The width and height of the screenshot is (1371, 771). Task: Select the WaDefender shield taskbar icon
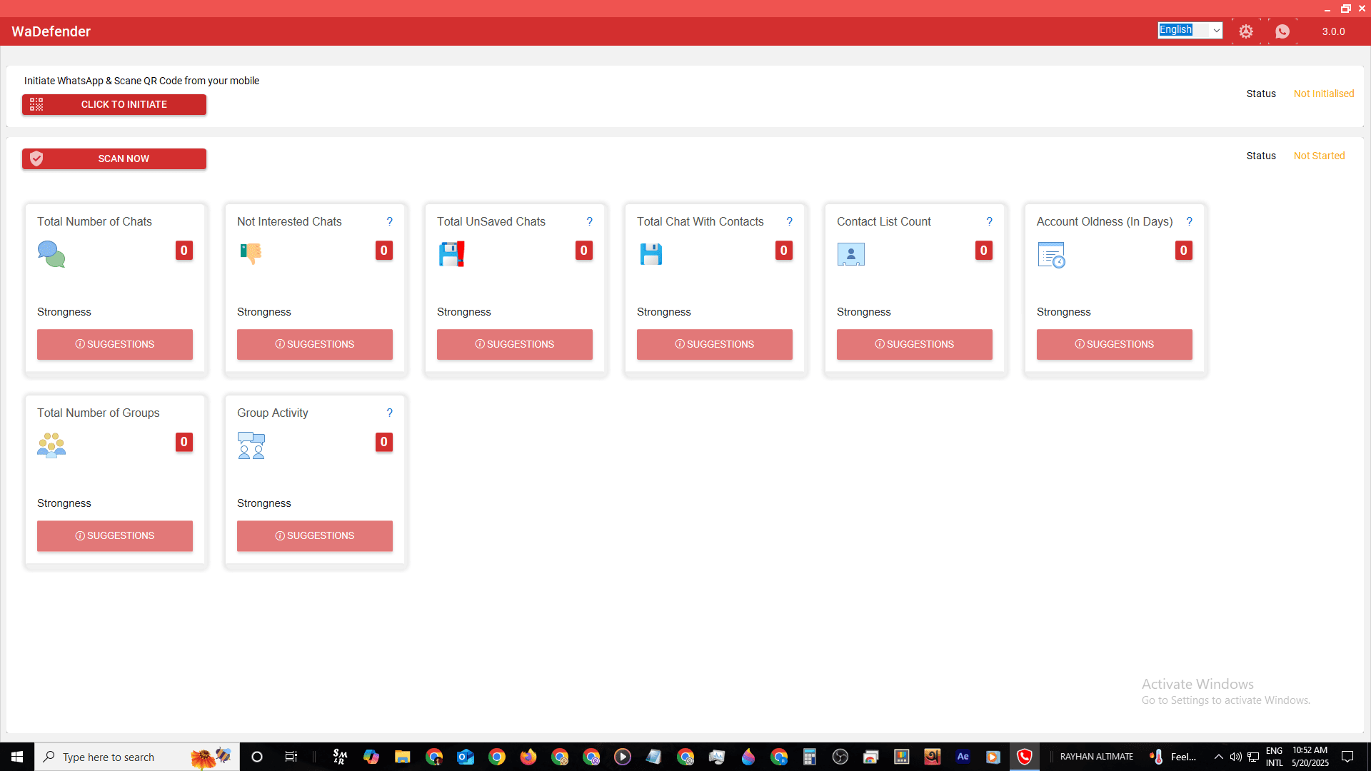coord(1025,757)
